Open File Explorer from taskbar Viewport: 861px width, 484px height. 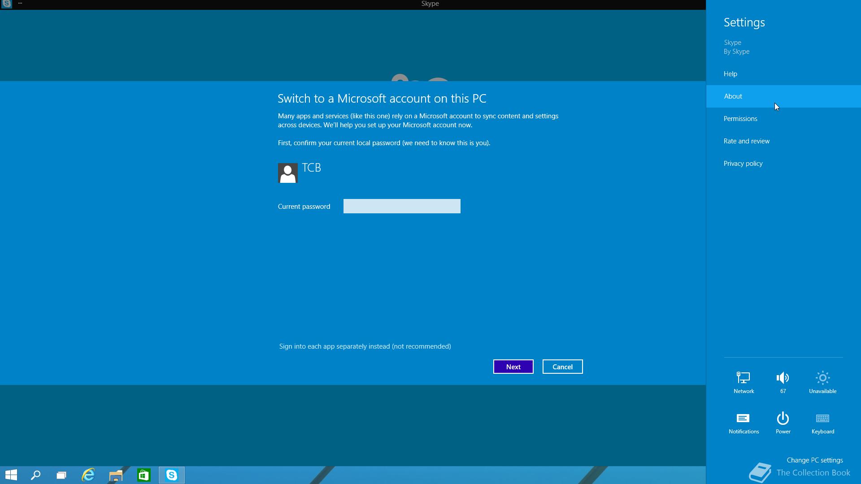[116, 475]
